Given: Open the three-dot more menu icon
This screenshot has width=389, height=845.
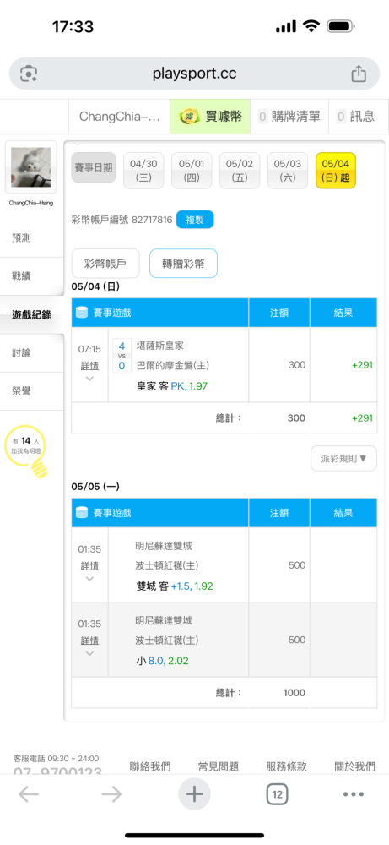Looking at the screenshot, I should point(354,793).
